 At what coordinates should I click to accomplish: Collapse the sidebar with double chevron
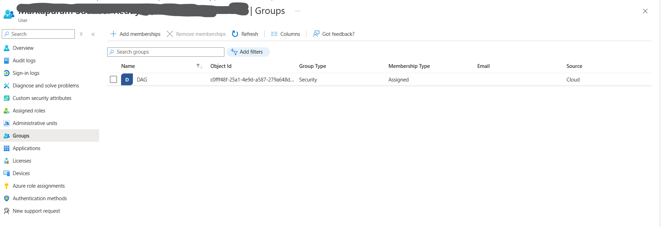point(93,34)
